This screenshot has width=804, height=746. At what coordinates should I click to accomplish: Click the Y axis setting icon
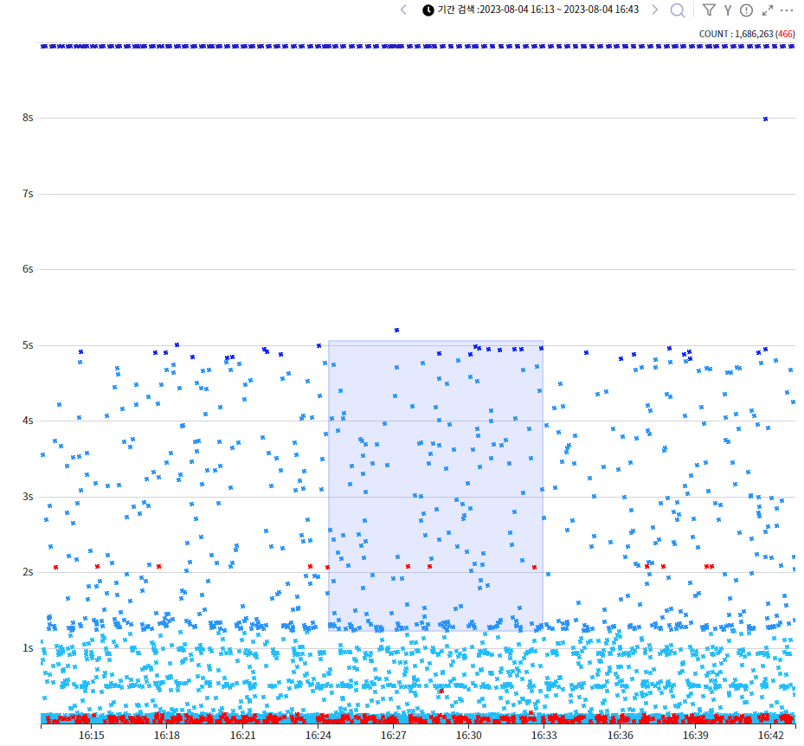[x=728, y=10]
